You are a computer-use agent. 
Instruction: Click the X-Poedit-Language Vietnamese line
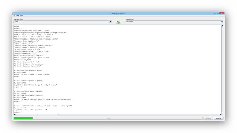[x=29, y=64]
